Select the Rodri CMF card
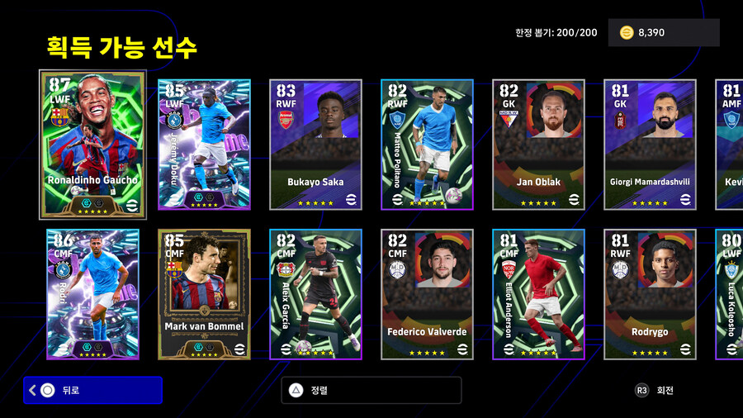The image size is (743, 418). [92, 294]
